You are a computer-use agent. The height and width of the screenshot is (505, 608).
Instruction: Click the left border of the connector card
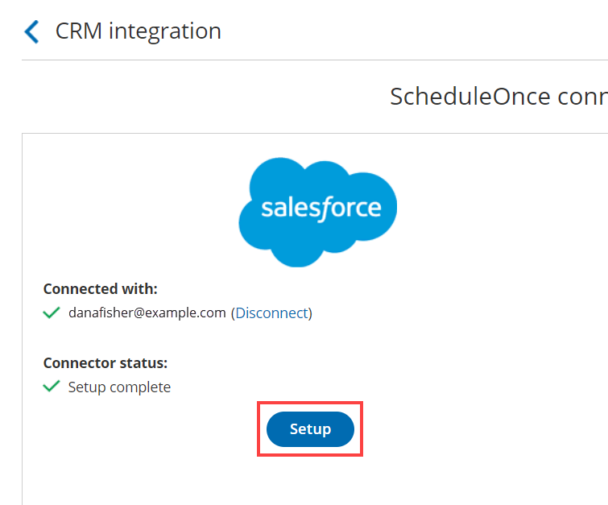[x=23, y=322]
